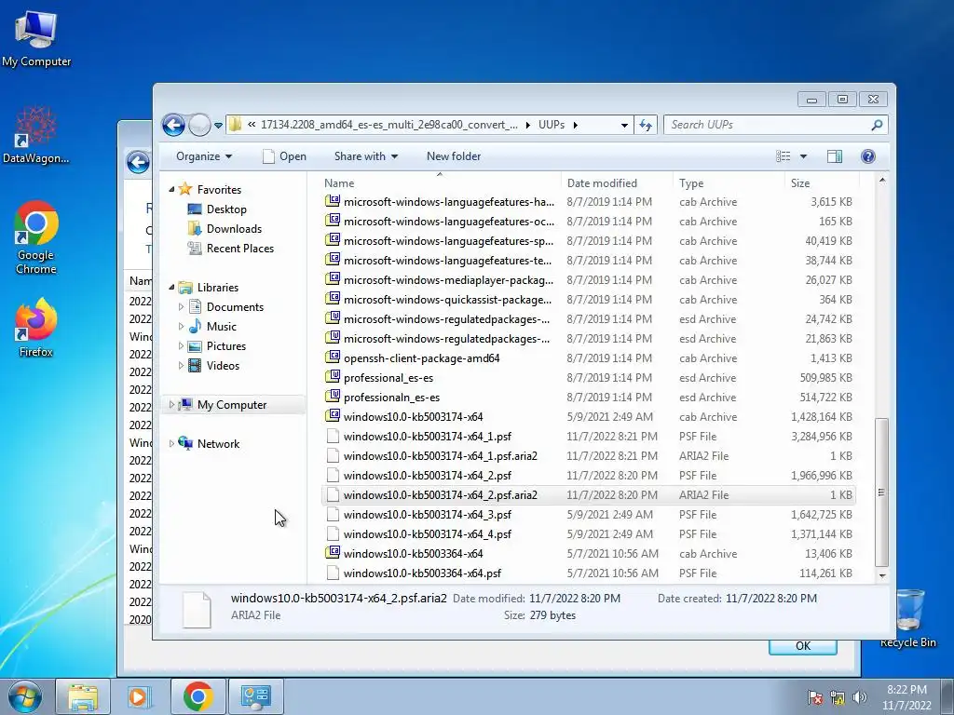Screen dimensions: 954x715
Task: Click the file list scroll up arrow
Action: click(882, 181)
